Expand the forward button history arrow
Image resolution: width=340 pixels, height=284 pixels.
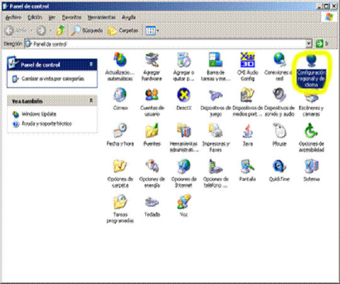(x=50, y=31)
